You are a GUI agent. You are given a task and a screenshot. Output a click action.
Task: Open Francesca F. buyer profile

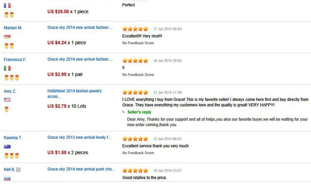15,60
